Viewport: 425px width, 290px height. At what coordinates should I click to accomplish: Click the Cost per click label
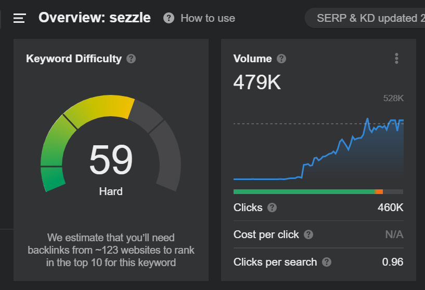(x=266, y=234)
